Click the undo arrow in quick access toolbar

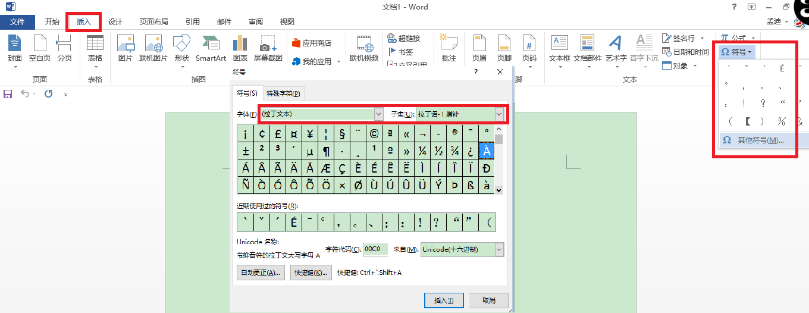point(24,94)
